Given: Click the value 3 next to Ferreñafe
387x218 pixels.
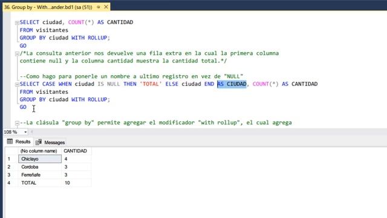Looking at the screenshot, I should pos(77,175).
